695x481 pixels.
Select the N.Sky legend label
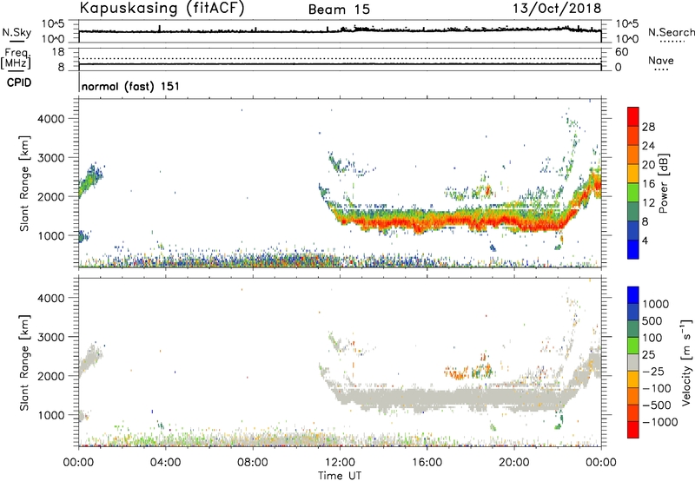[17, 32]
